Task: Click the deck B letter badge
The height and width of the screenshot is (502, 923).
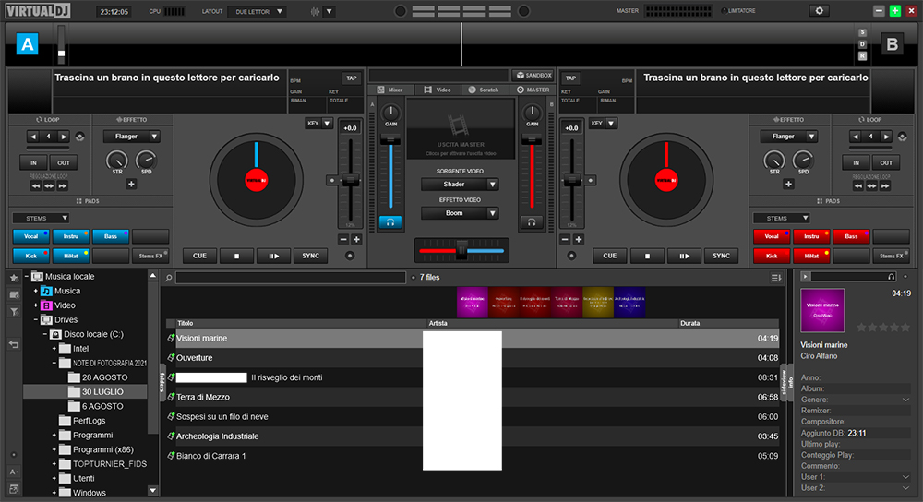Action: (893, 44)
